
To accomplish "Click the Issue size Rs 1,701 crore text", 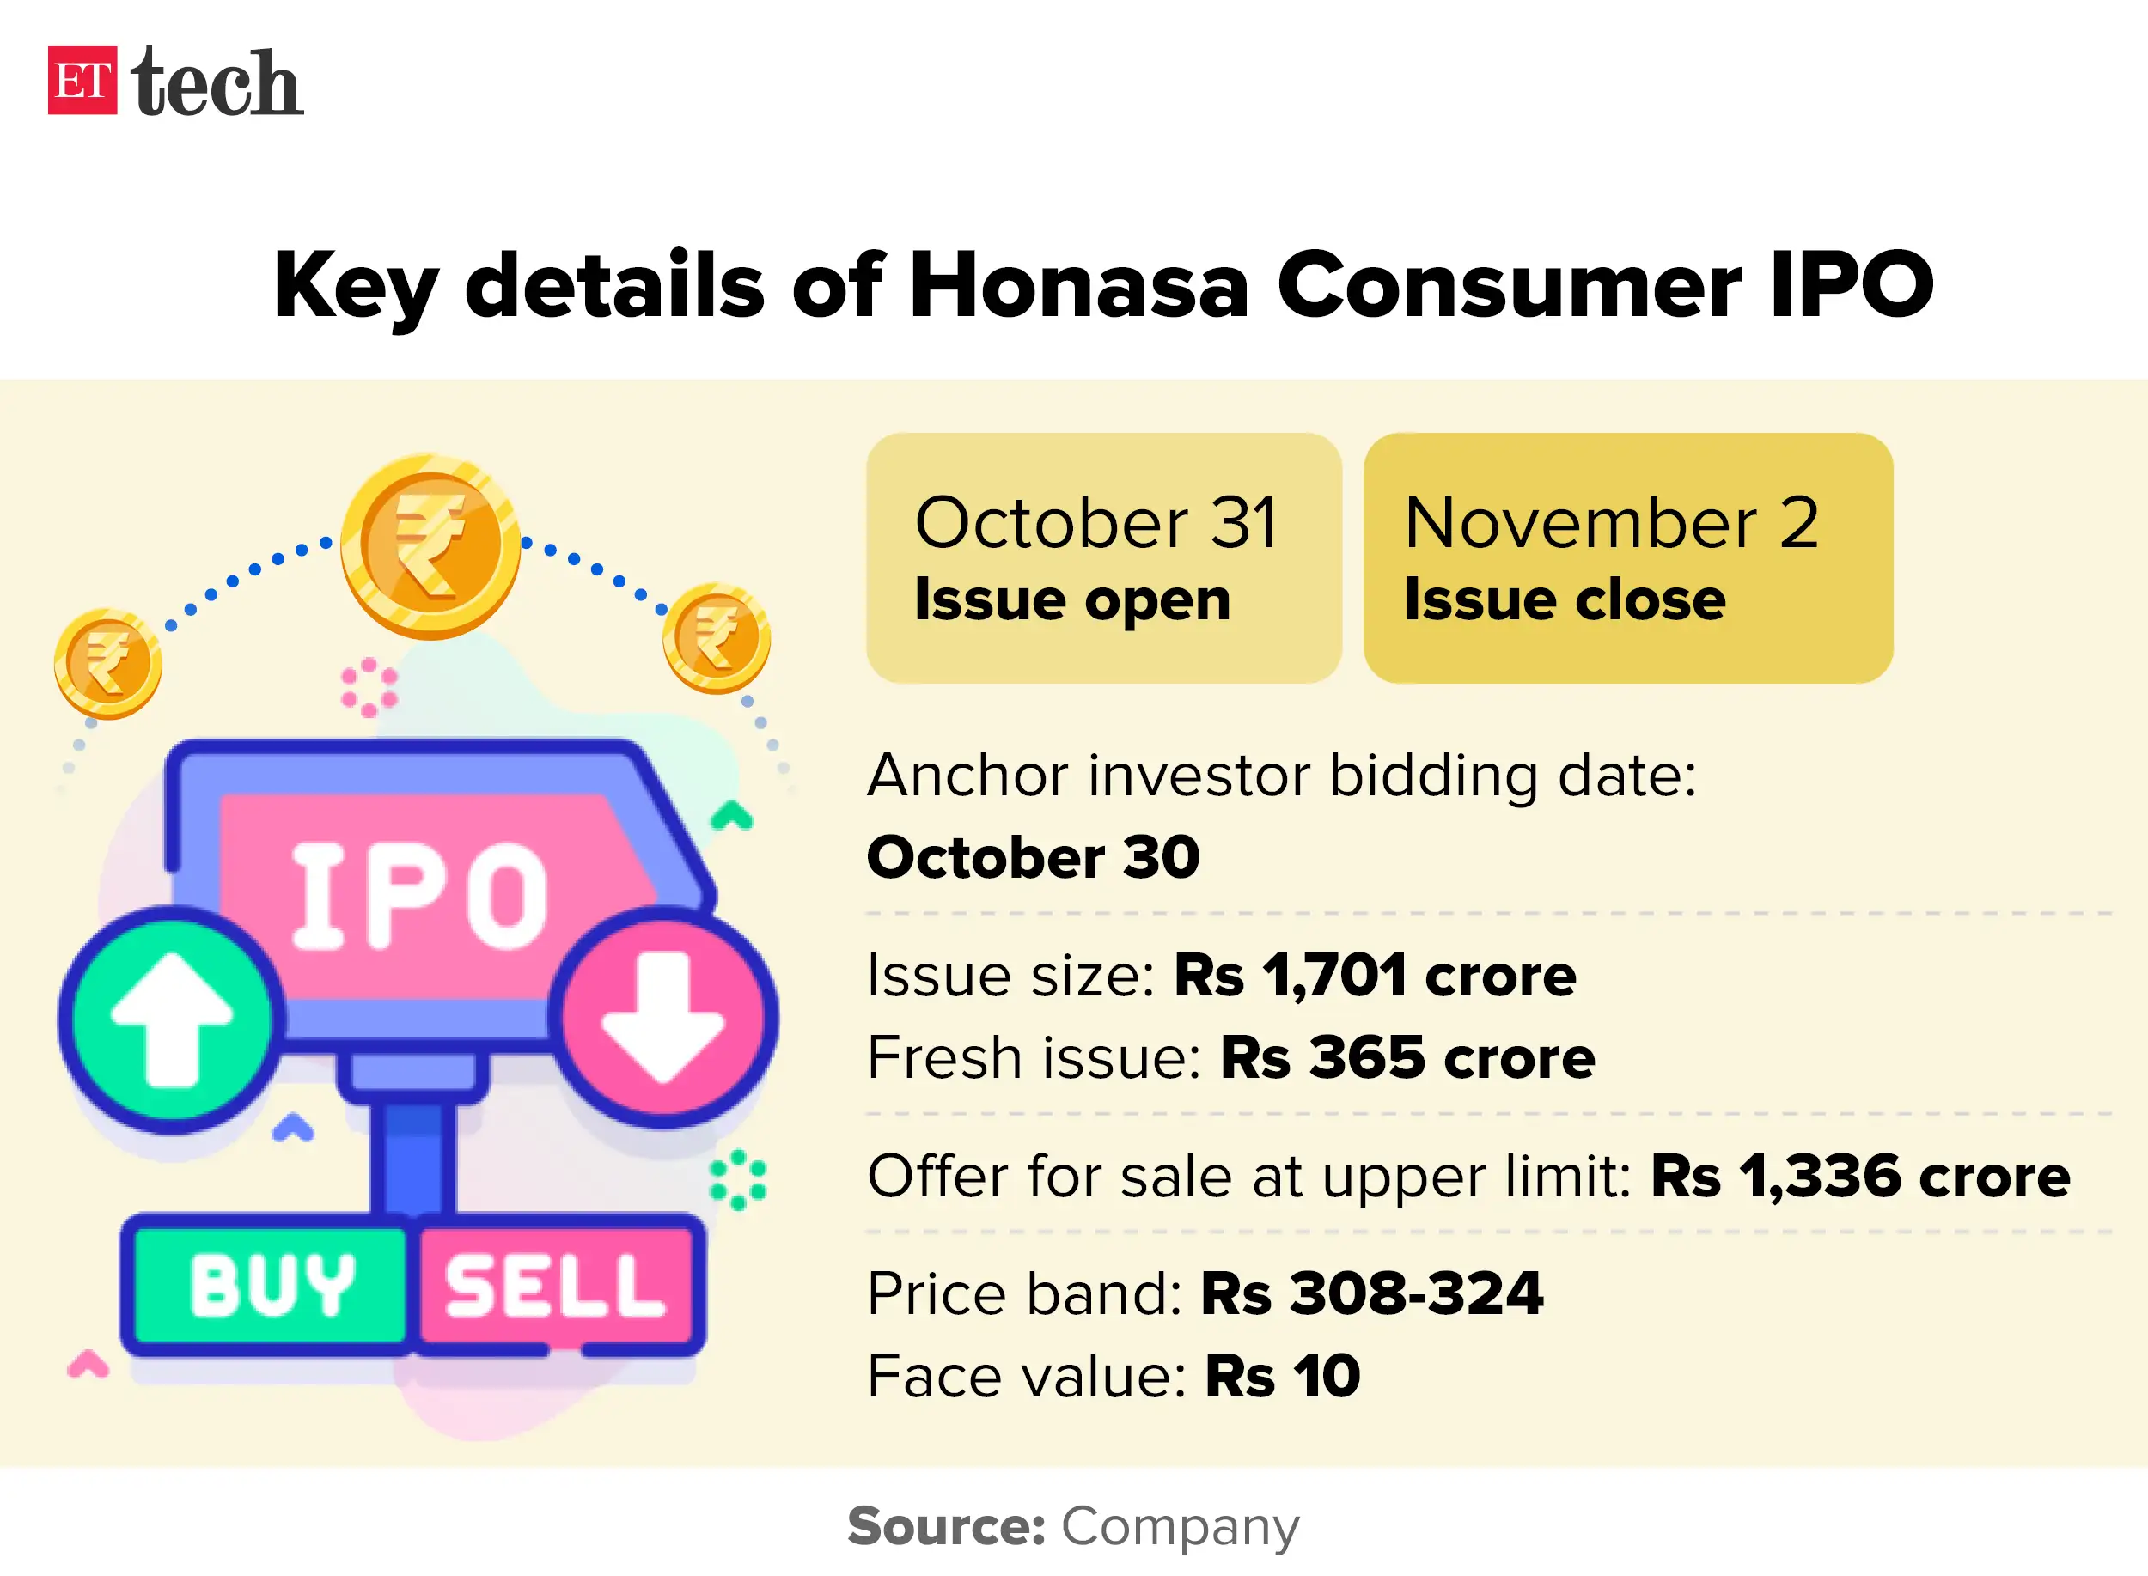I will [x=1220, y=975].
